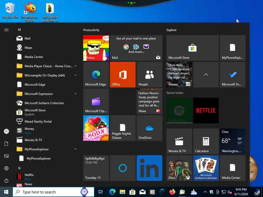Expand the Microsoft Expression folder
This screenshot has height=197, width=263.
(47, 94)
